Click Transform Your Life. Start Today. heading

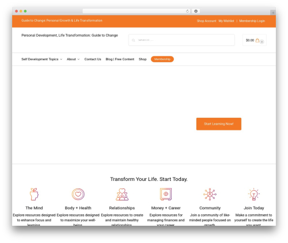click(x=149, y=179)
